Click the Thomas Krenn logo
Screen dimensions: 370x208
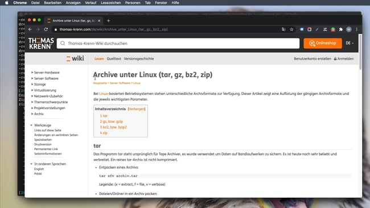41,43
